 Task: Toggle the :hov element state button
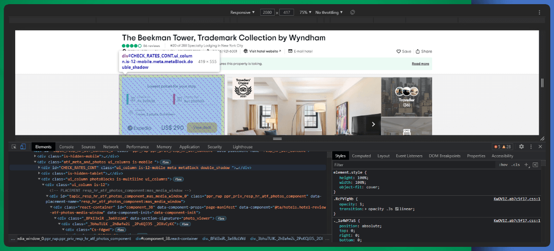[503, 164]
